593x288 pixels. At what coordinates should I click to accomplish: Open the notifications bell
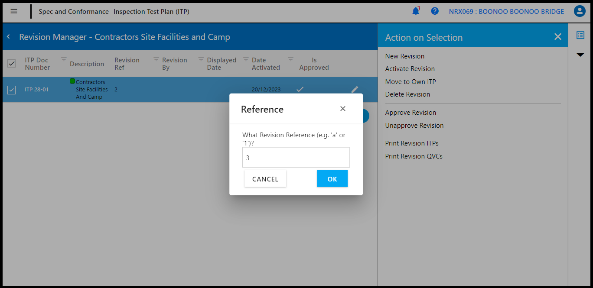coord(416,11)
